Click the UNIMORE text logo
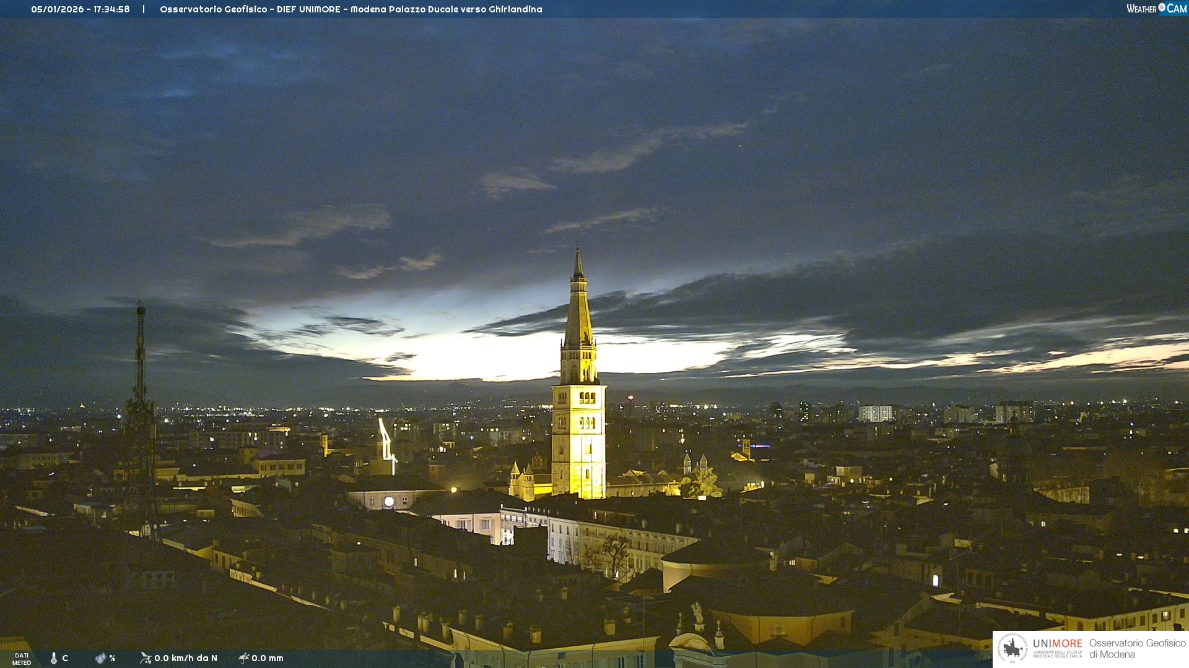This screenshot has height=668, width=1189. (x=1057, y=644)
